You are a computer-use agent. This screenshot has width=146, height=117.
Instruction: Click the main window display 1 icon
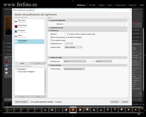click(3, 104)
